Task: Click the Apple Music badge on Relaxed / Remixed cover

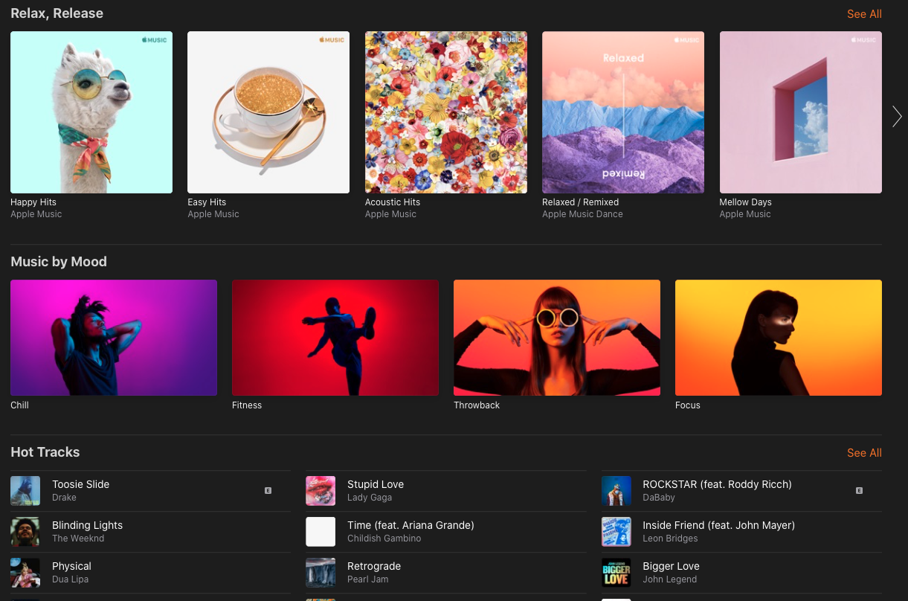Action: point(683,40)
